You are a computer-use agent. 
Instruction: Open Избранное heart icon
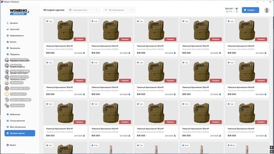coord(8,115)
